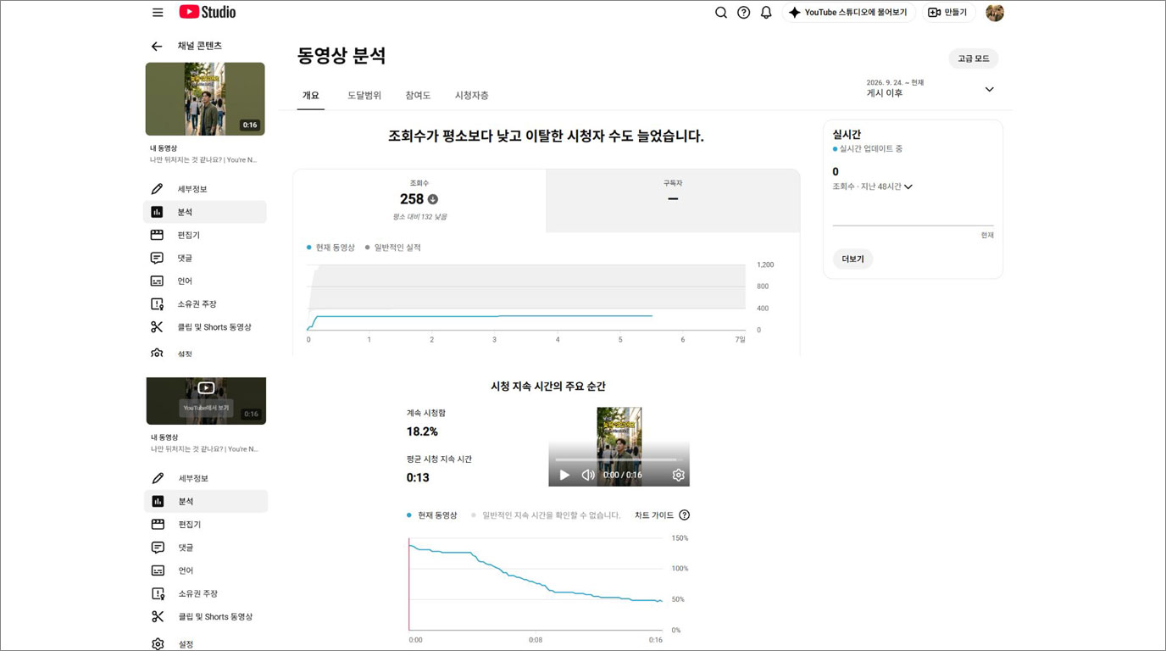Open 소유권 주장 icon in lower sidebar
Viewport: 1166px width, 651px height.
(x=158, y=593)
